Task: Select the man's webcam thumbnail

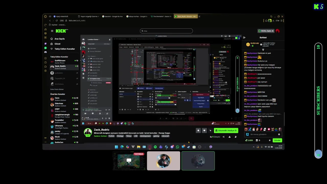Action: [x=163, y=161]
